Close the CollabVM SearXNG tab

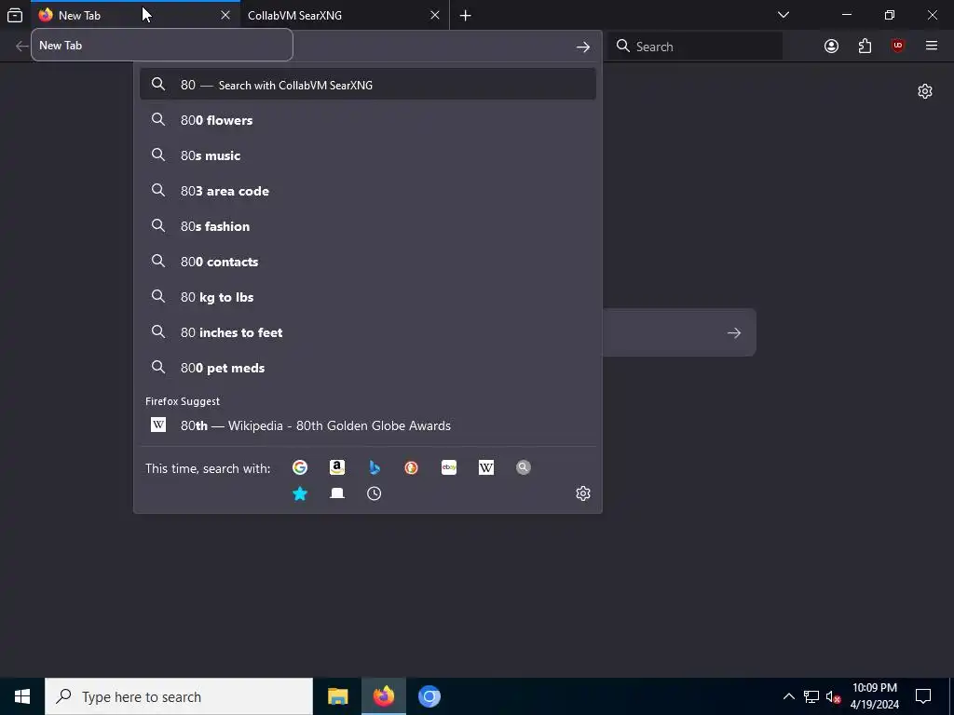[434, 15]
